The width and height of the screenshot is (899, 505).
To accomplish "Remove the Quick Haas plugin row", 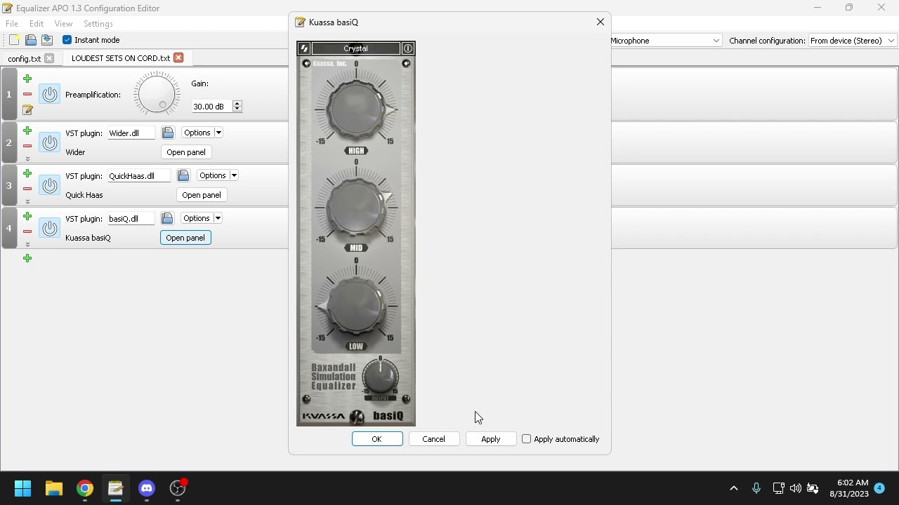I will click(27, 189).
